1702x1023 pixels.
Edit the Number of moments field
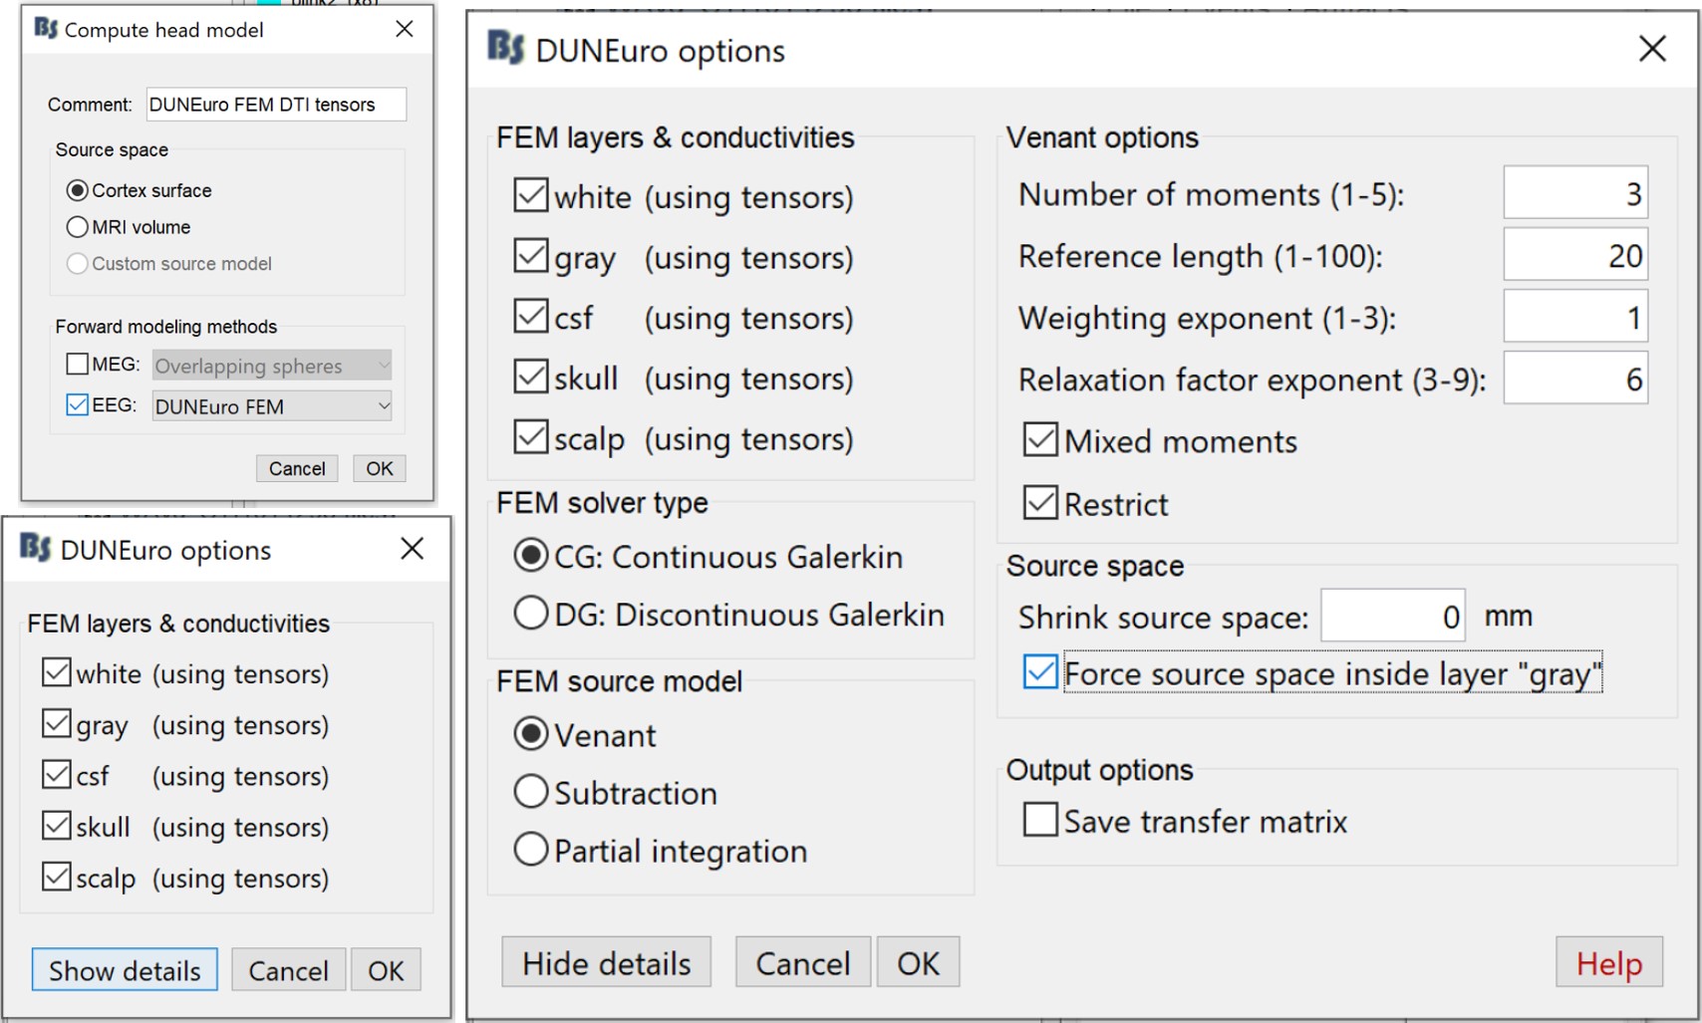tap(1574, 193)
